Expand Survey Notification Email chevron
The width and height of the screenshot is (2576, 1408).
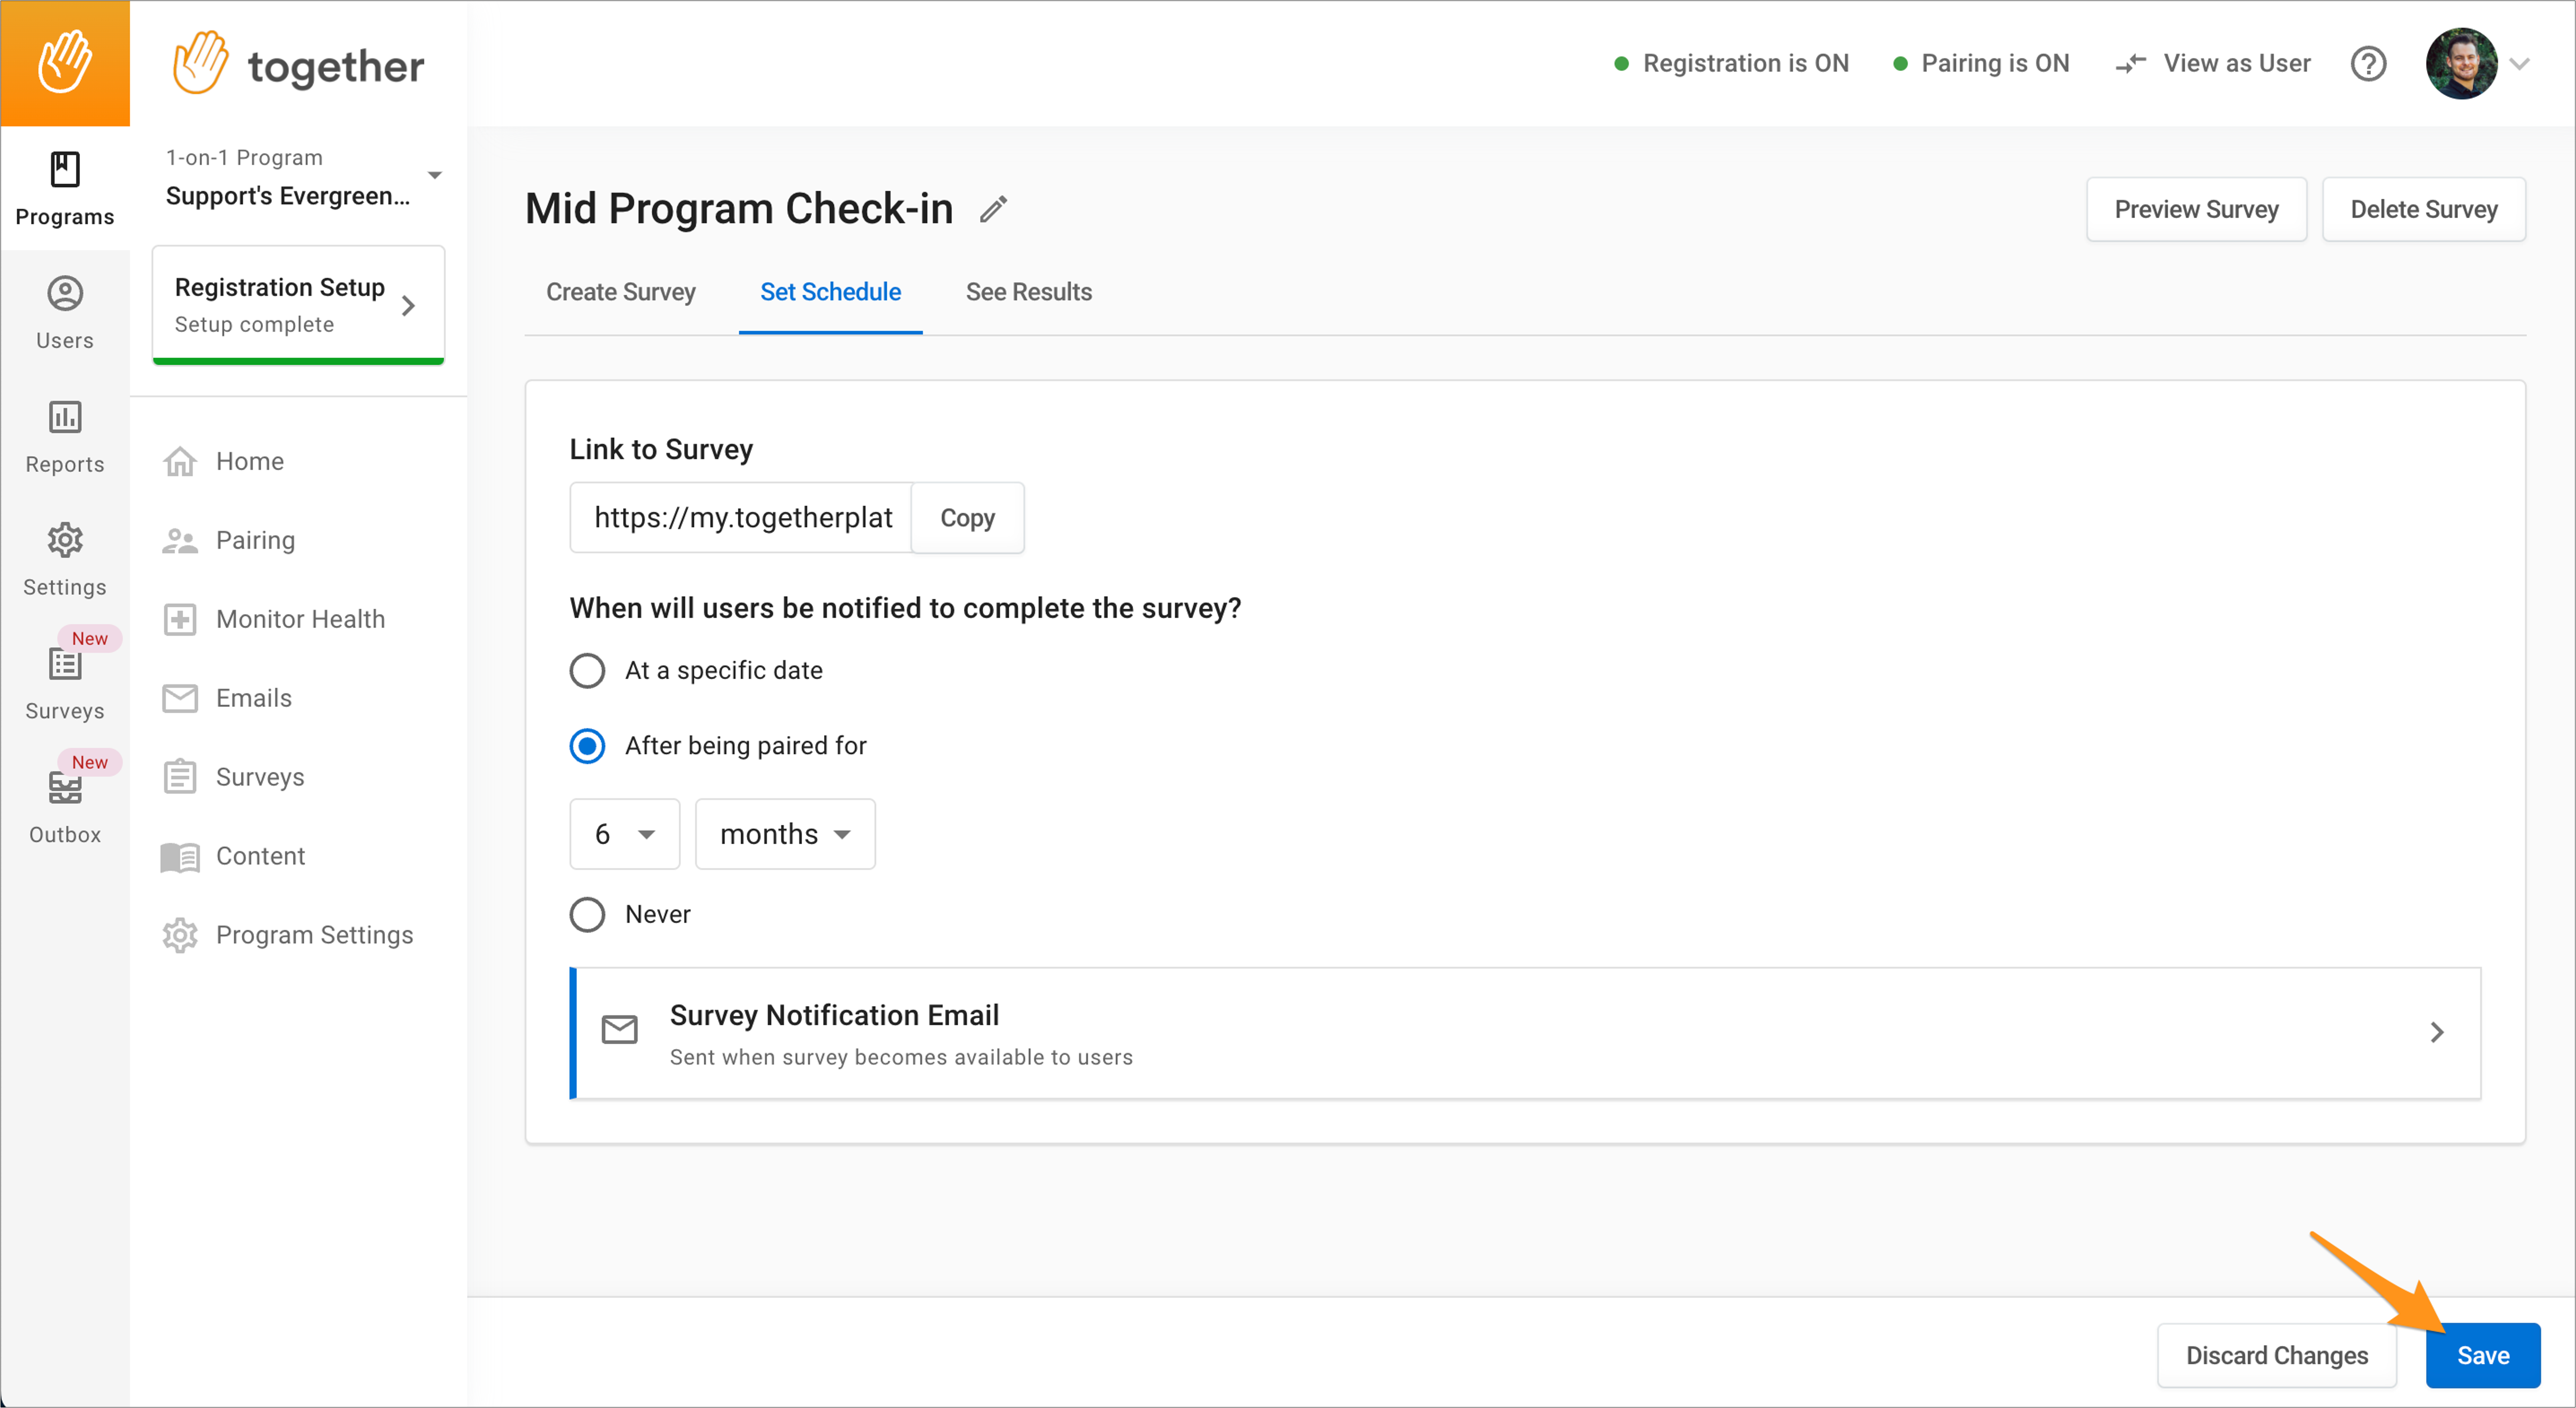pyautogui.click(x=2437, y=1032)
